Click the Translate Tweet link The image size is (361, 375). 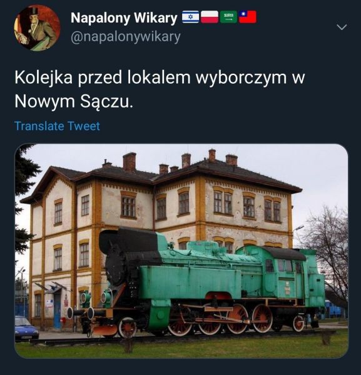coord(57,126)
